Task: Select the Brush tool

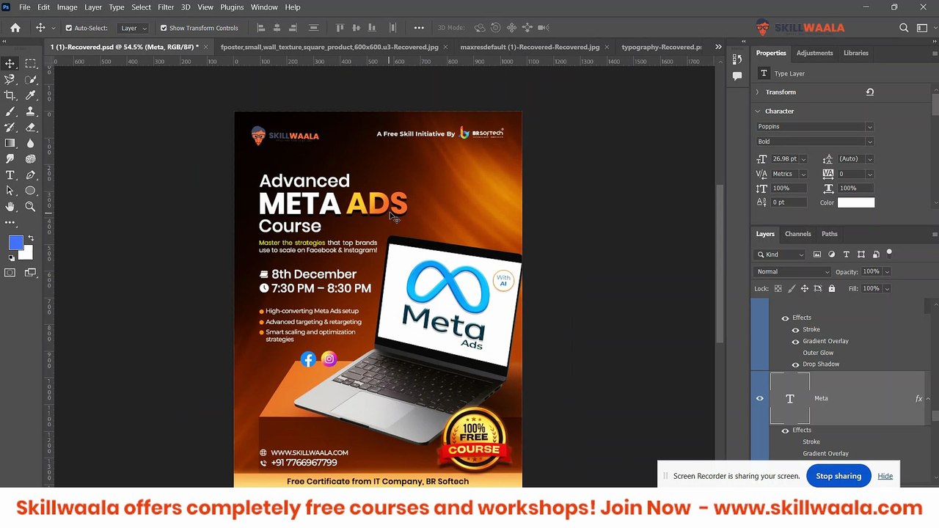Action: pos(10,111)
